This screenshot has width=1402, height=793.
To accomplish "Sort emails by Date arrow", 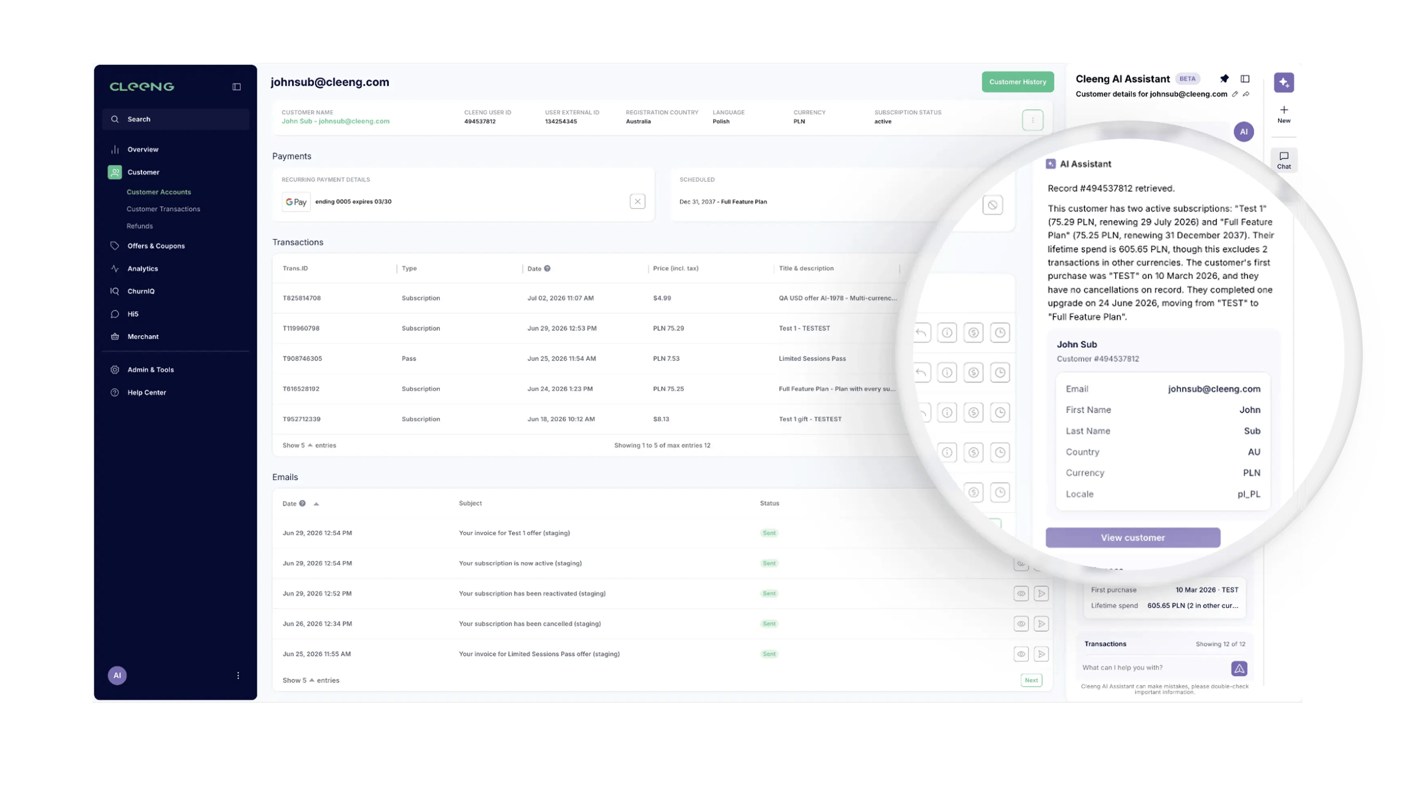I will (316, 504).
